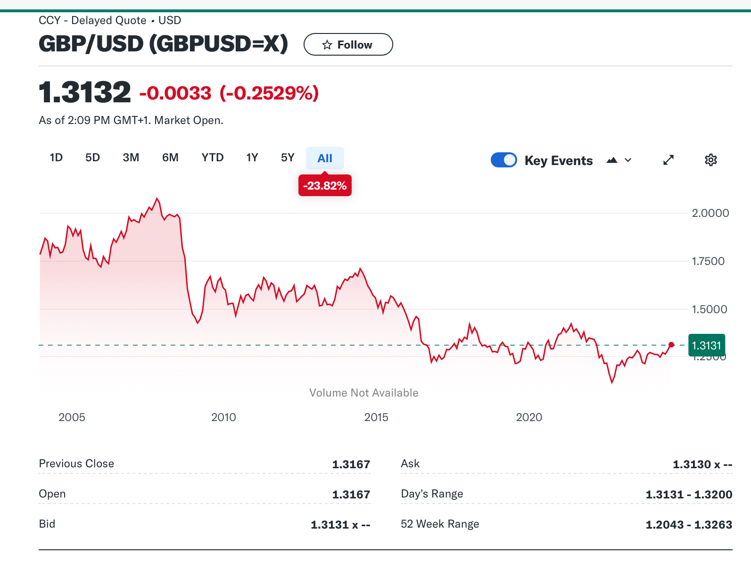Switch chart to 6M range
This screenshot has width=751, height=563.
pyautogui.click(x=170, y=157)
